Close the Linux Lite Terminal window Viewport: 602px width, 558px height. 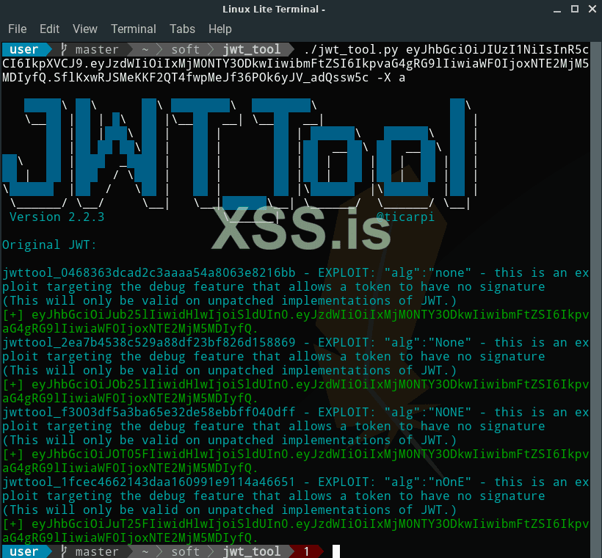click(x=592, y=9)
